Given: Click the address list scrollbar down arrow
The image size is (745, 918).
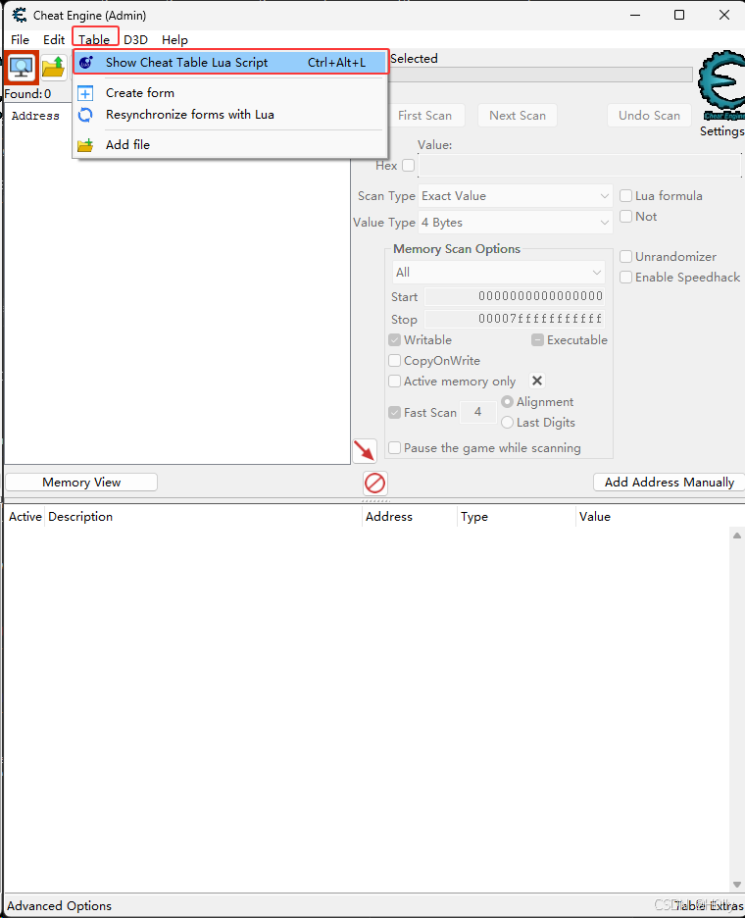Looking at the screenshot, I should click(737, 884).
